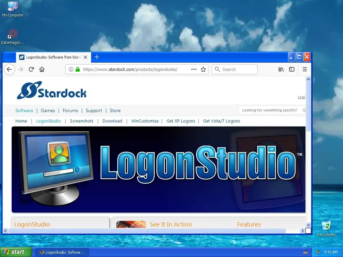Click the See It In Action thumbnail

point(131,225)
